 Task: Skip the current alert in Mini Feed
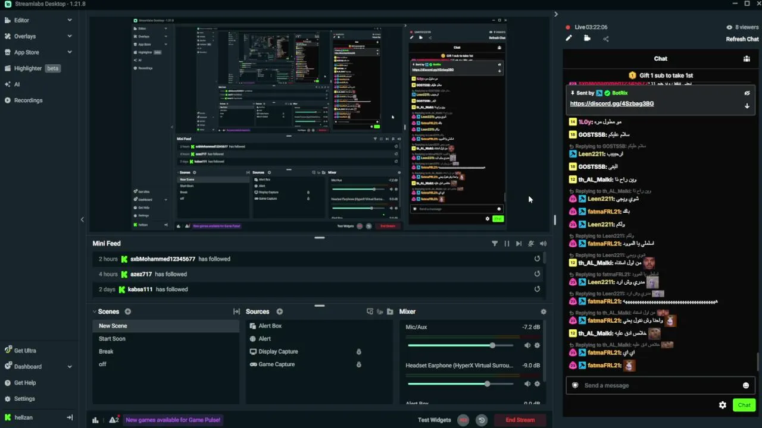click(519, 244)
